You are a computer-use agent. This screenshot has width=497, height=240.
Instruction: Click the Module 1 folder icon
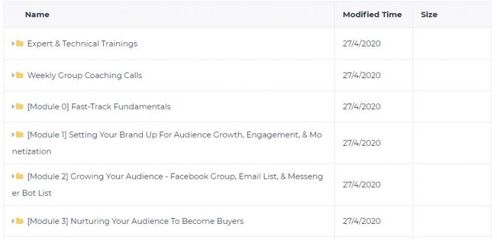pos(20,135)
